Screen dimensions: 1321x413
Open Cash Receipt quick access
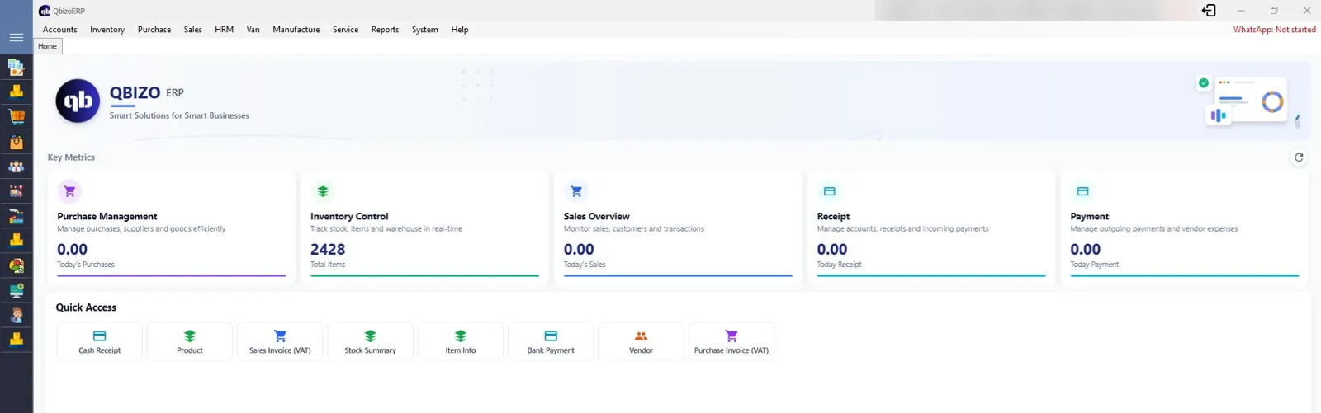pyautogui.click(x=99, y=341)
